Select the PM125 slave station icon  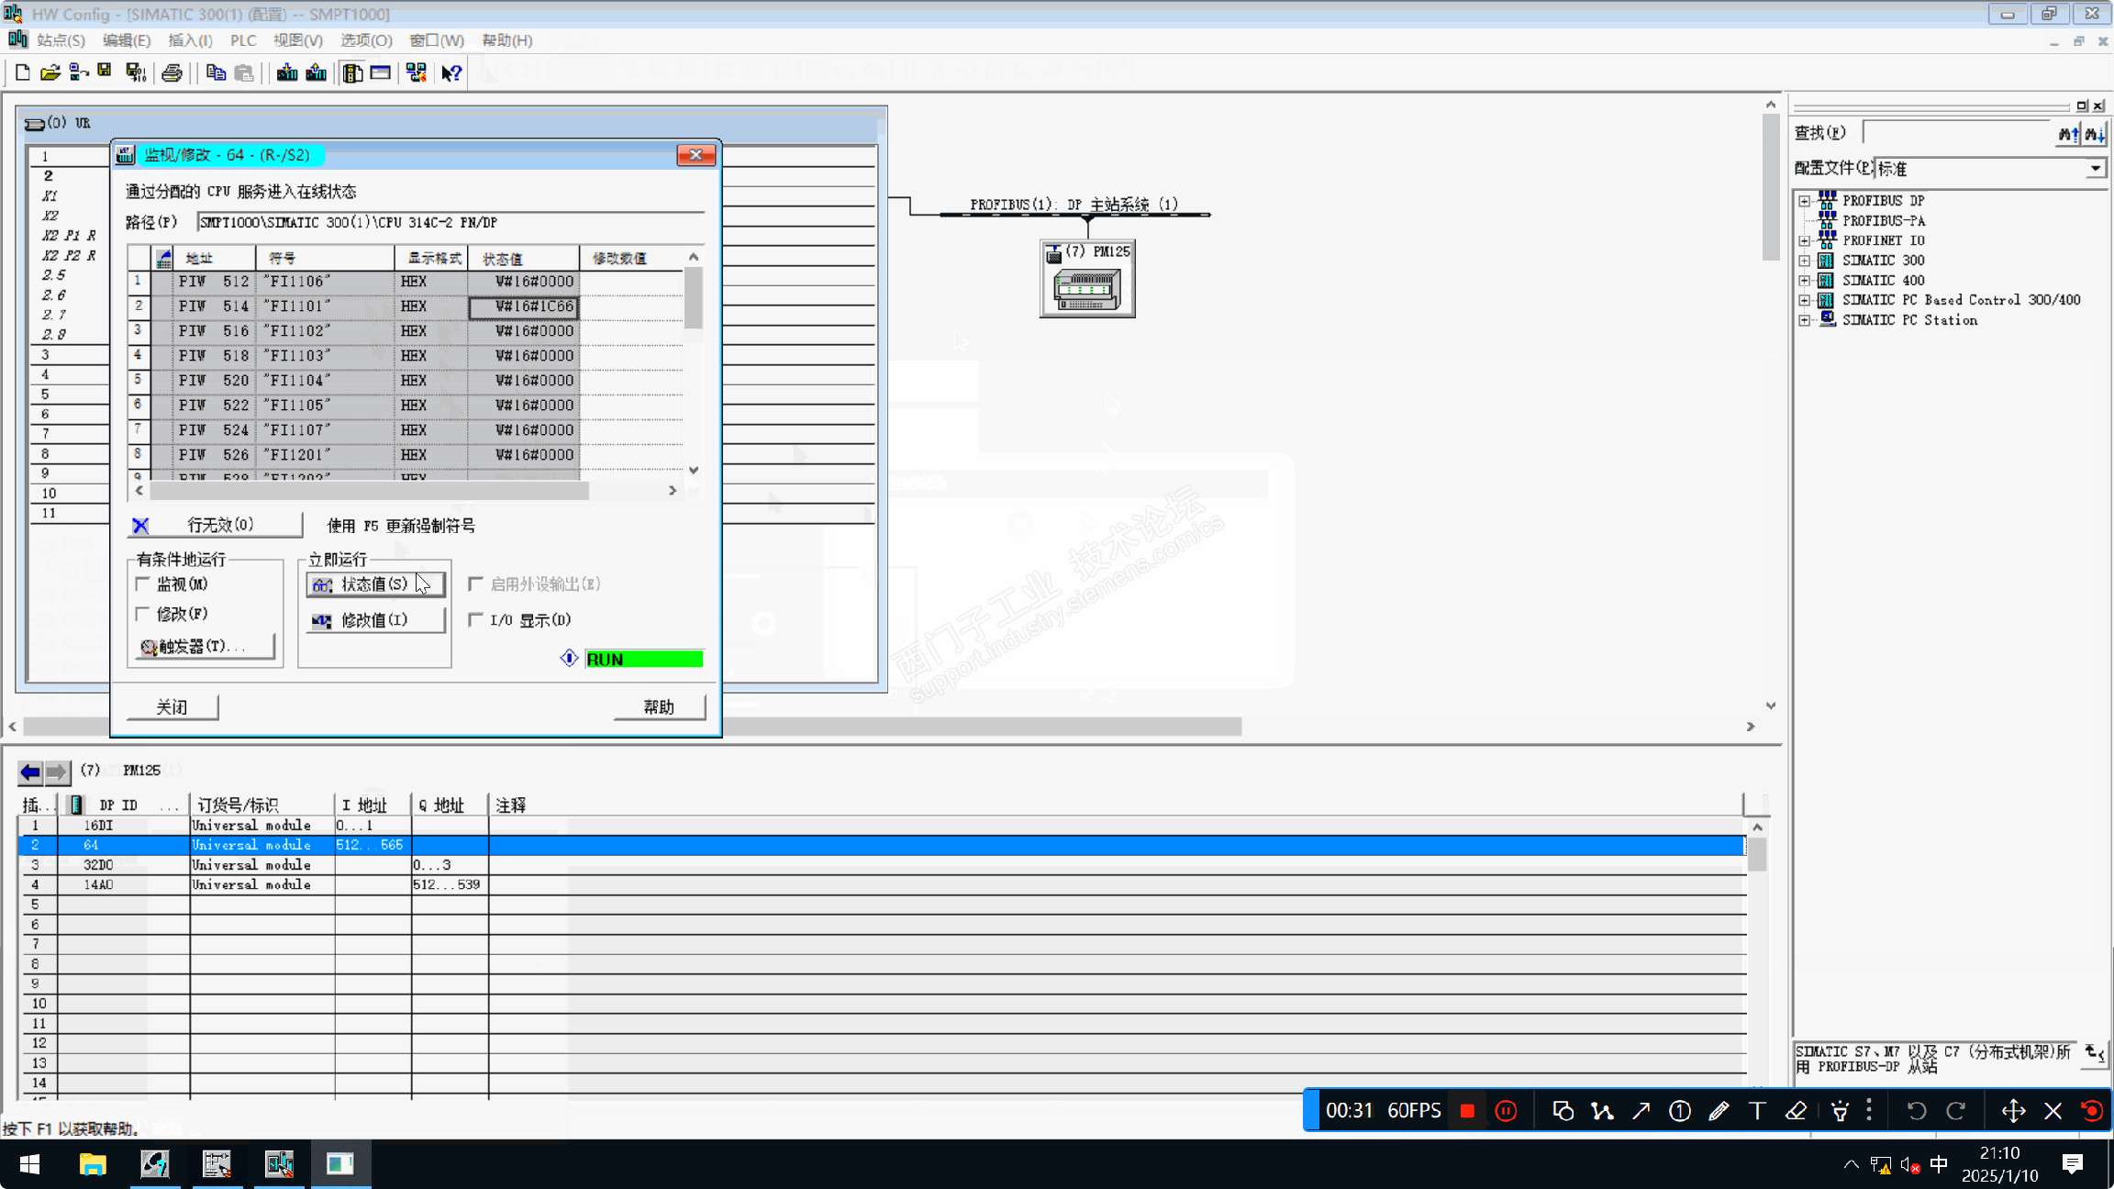coord(1087,289)
